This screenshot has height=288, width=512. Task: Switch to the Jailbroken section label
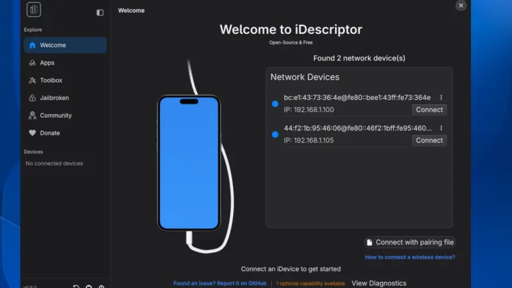pos(54,98)
